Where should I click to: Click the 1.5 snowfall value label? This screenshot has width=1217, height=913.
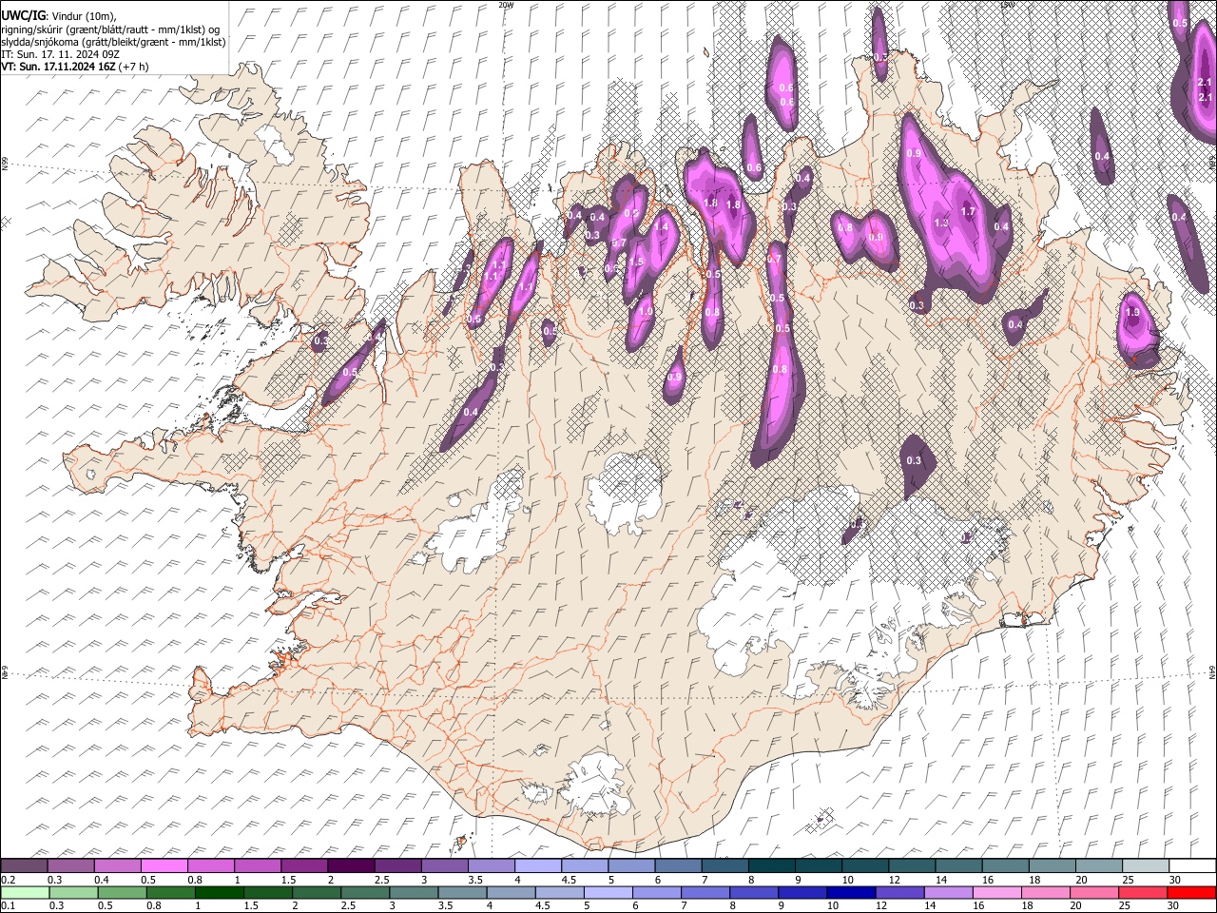[x=637, y=262]
